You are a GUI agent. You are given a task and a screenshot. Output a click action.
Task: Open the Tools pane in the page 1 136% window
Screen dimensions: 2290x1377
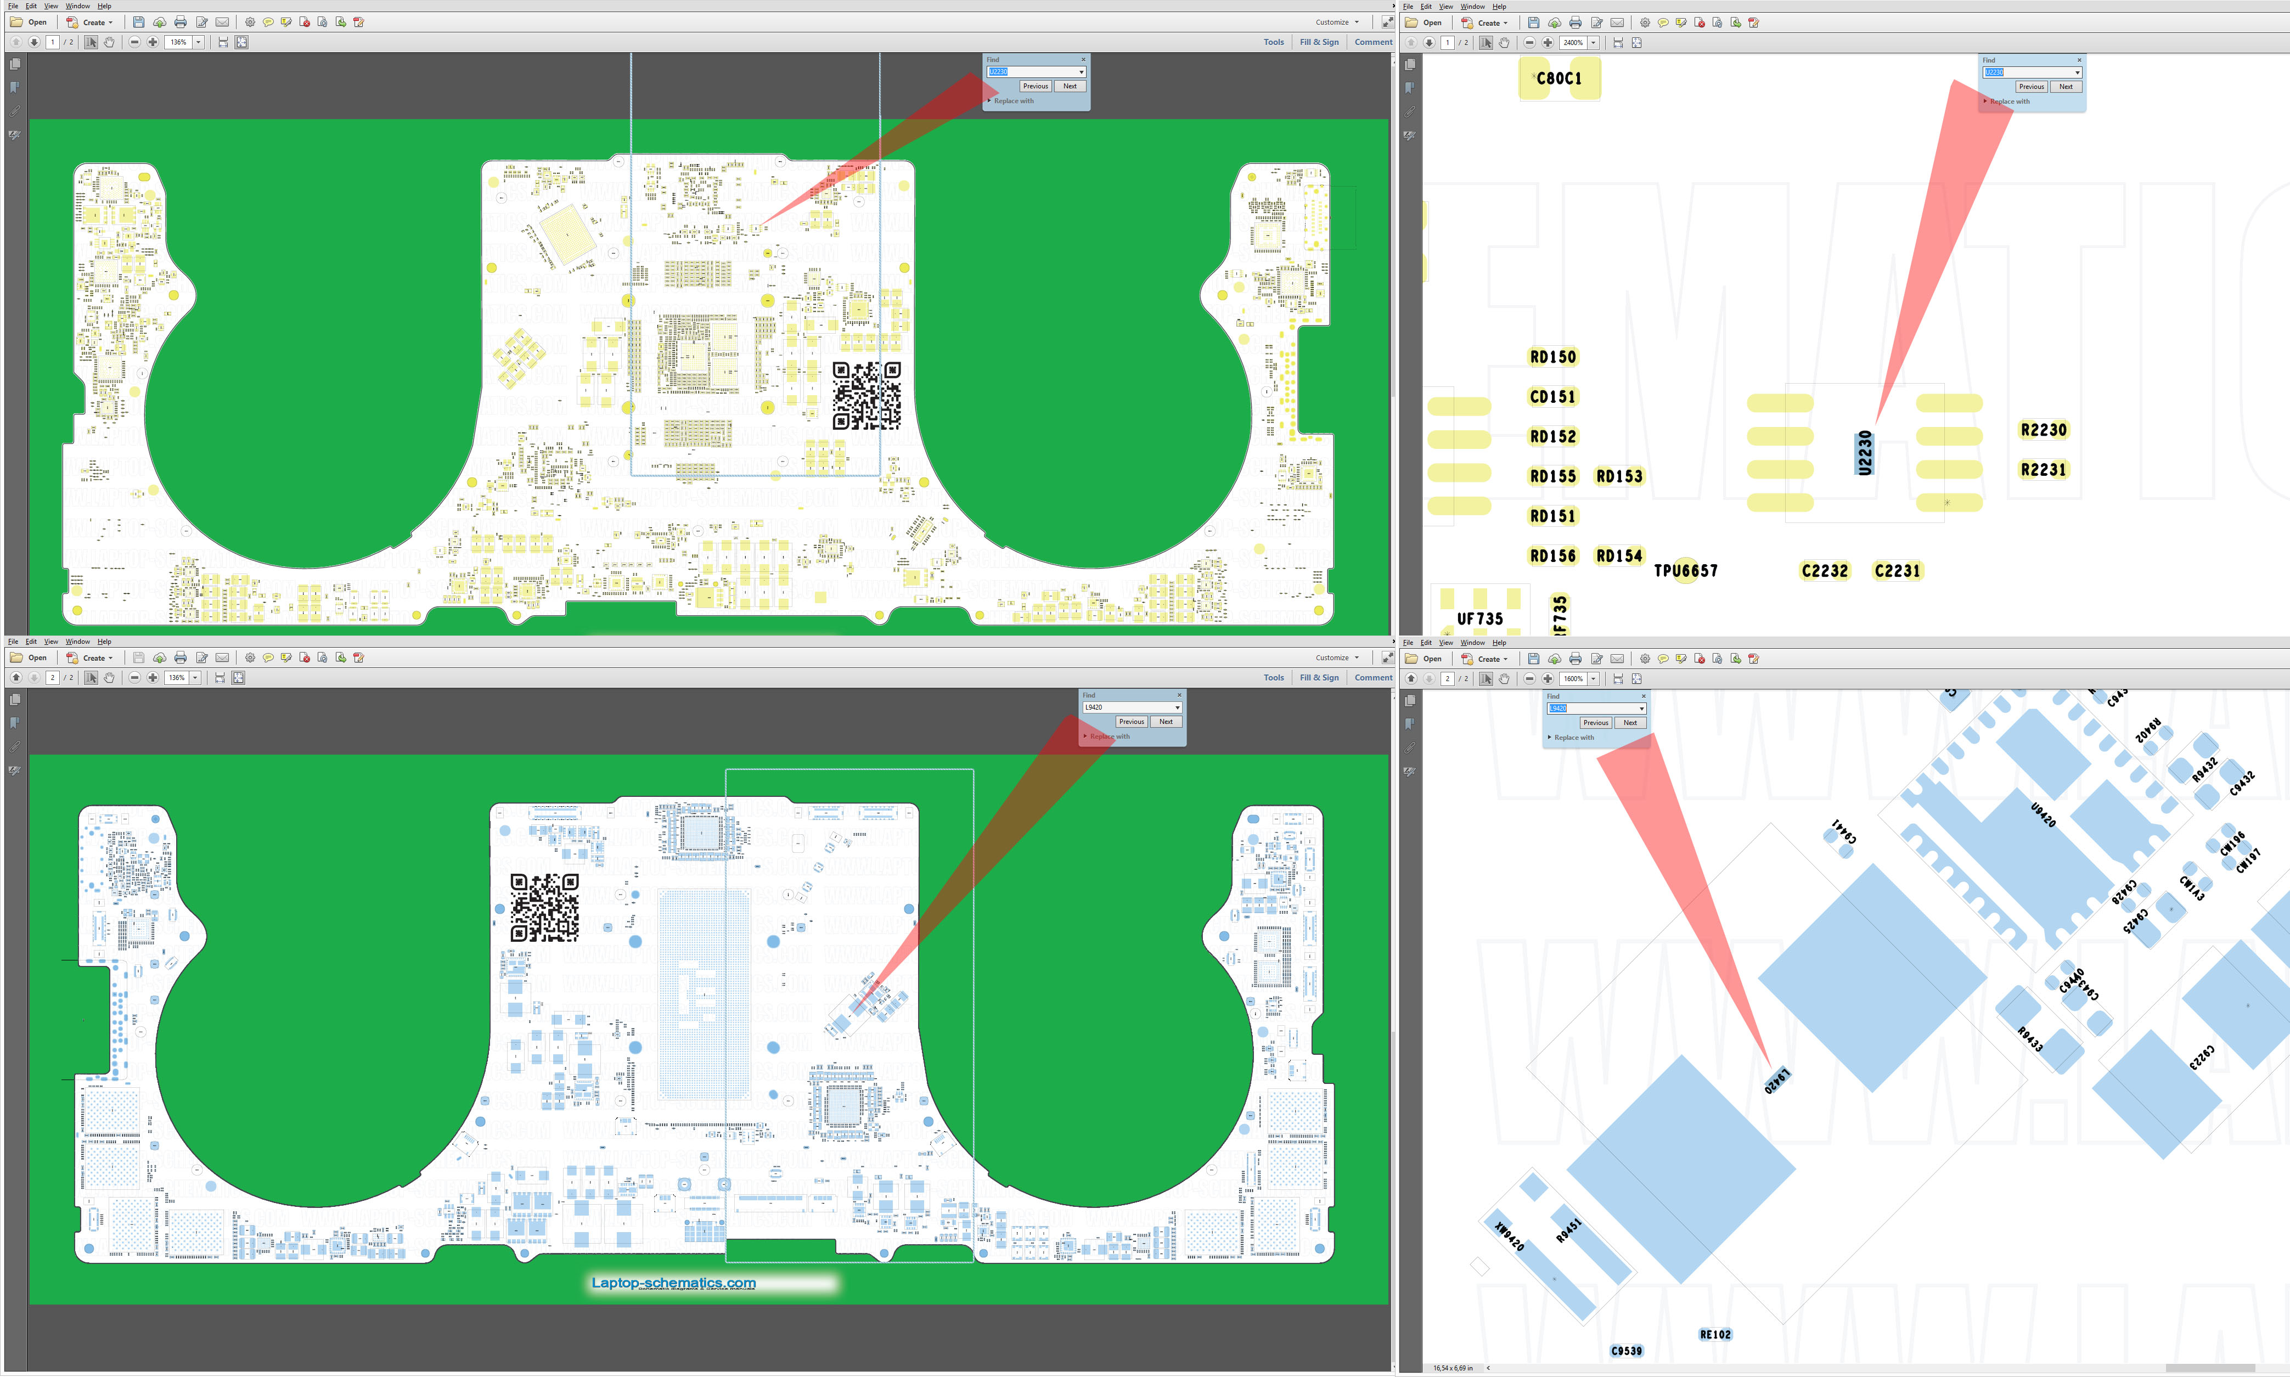(1274, 42)
